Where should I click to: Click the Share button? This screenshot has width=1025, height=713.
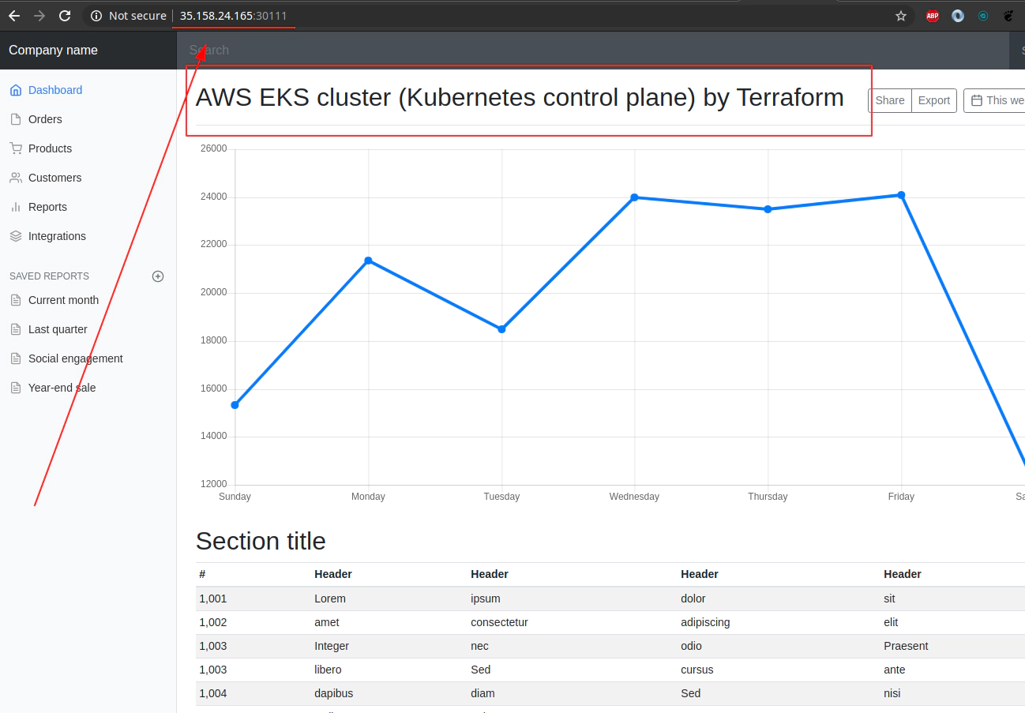[x=890, y=100]
